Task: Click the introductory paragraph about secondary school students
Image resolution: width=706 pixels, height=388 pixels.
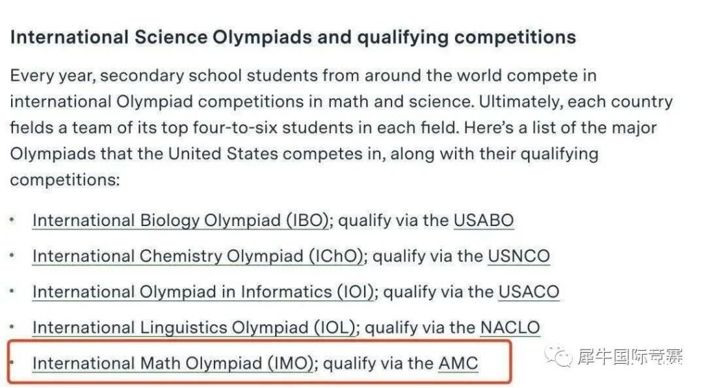Action: [x=341, y=127]
